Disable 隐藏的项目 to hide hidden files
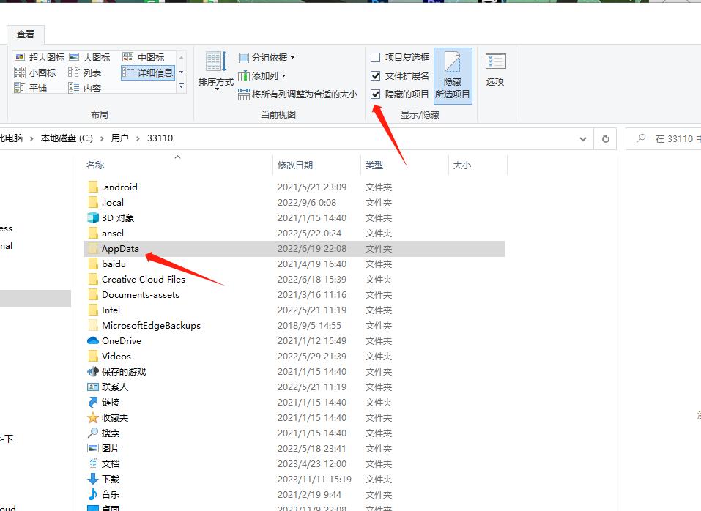Image resolution: width=701 pixels, height=511 pixels. 376,94
